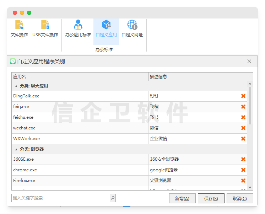Open the USB文件操作 icon

[x=45, y=25]
